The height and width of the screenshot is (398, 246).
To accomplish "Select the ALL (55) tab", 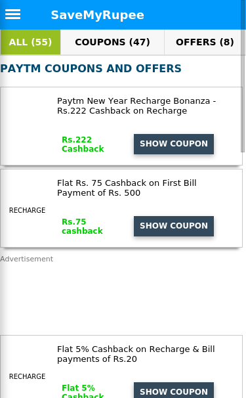I will [x=30, y=42].
